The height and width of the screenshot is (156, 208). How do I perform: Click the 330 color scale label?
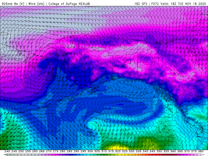point(132,151)
